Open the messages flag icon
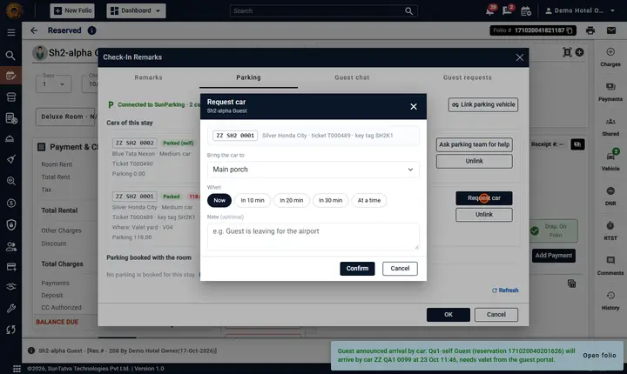The width and height of the screenshot is (627, 374). (x=508, y=10)
